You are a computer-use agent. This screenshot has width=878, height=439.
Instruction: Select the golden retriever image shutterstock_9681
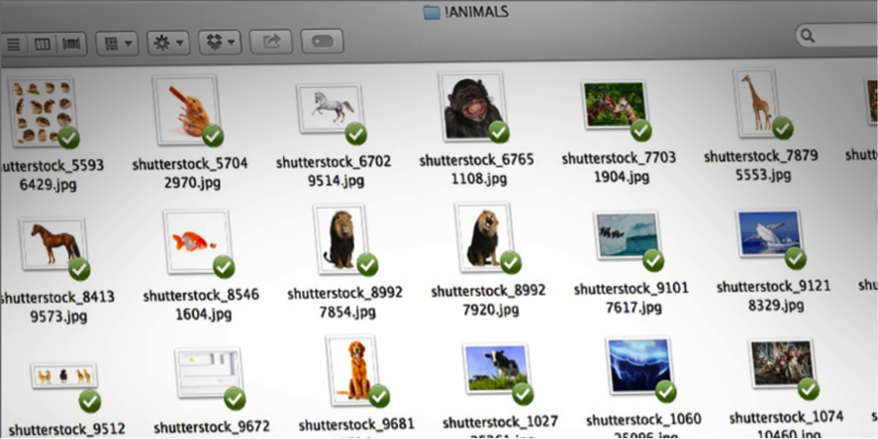353,370
